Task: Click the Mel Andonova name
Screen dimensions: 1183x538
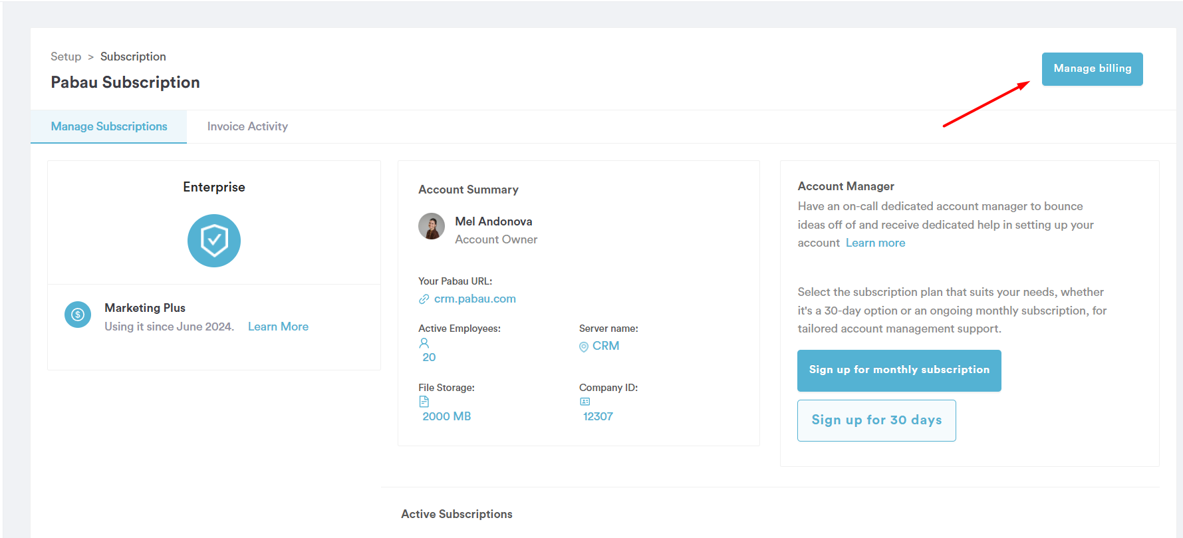Action: tap(493, 221)
